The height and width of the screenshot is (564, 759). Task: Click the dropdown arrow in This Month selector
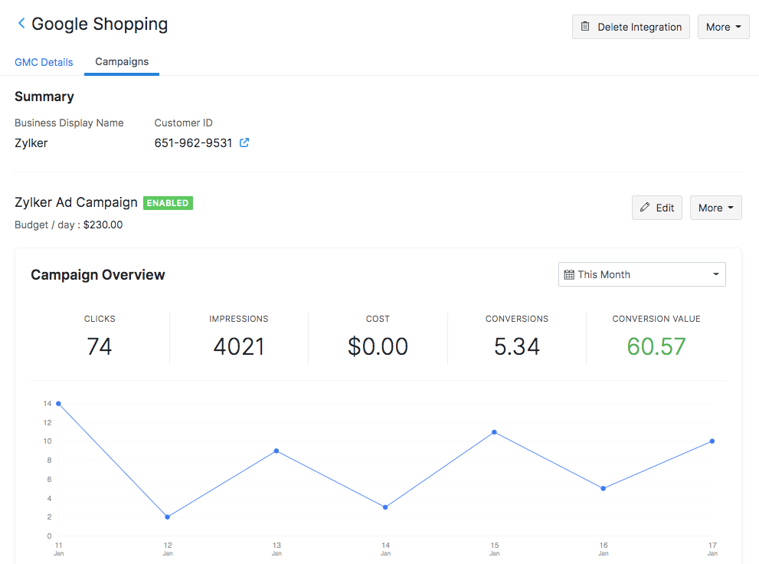tap(714, 274)
